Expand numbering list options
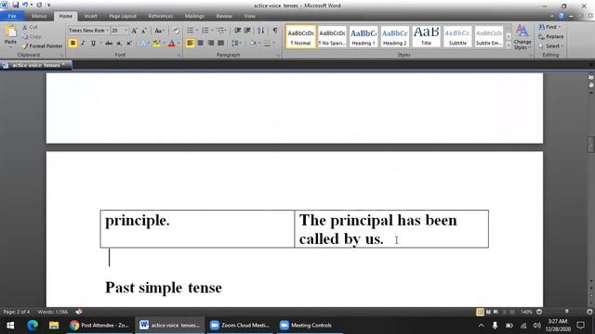The image size is (595, 334). [212, 31]
